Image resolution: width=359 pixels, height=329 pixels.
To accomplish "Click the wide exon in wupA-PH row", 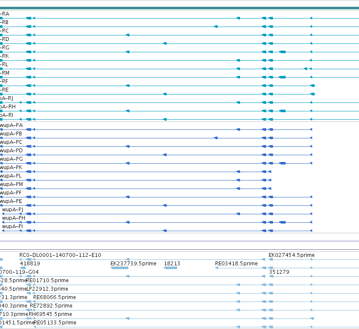I will pos(282,222).
